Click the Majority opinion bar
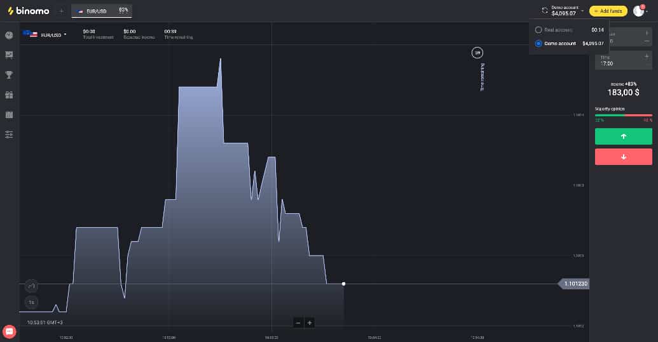This screenshot has width=658, height=342. [623, 115]
